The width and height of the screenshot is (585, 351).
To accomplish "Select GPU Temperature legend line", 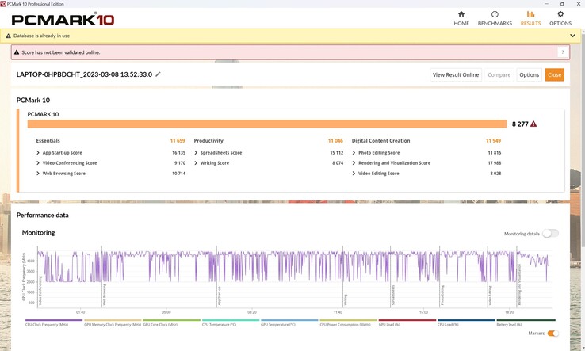I will tap(289, 320).
